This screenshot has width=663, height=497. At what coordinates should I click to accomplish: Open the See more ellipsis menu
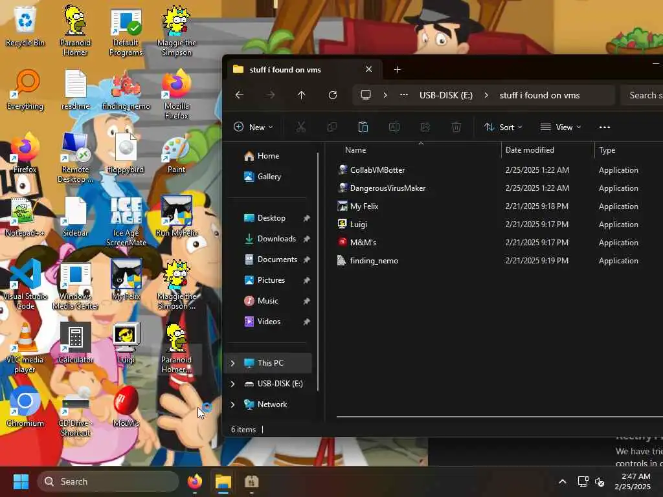point(605,127)
